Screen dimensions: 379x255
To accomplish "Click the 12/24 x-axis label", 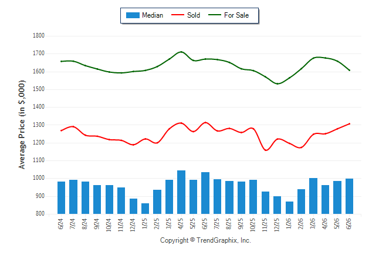I will (x=133, y=225).
